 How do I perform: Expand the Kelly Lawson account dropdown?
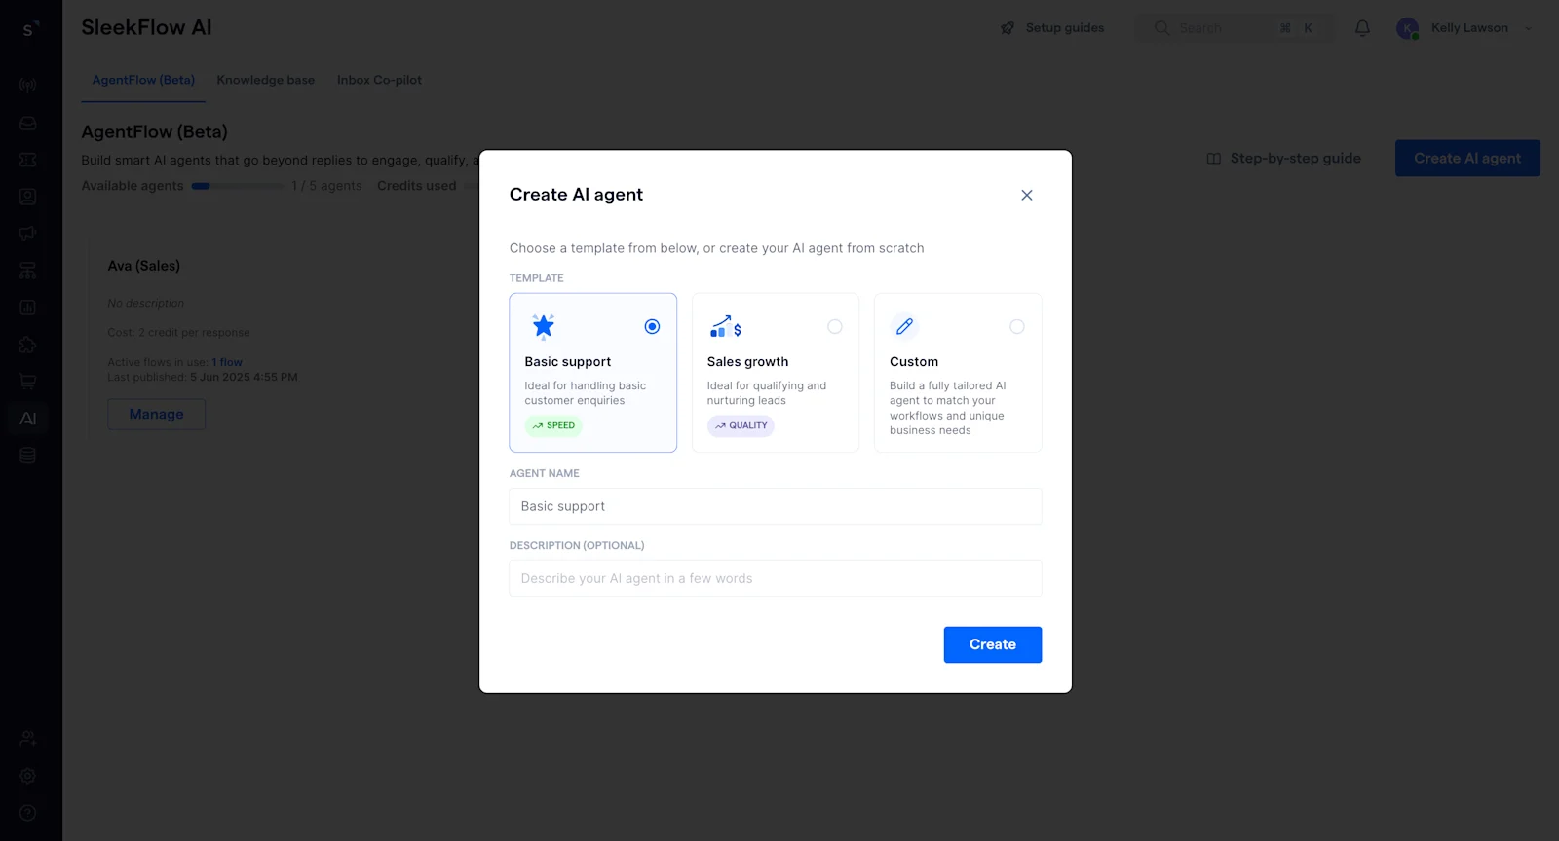pyautogui.click(x=1528, y=28)
